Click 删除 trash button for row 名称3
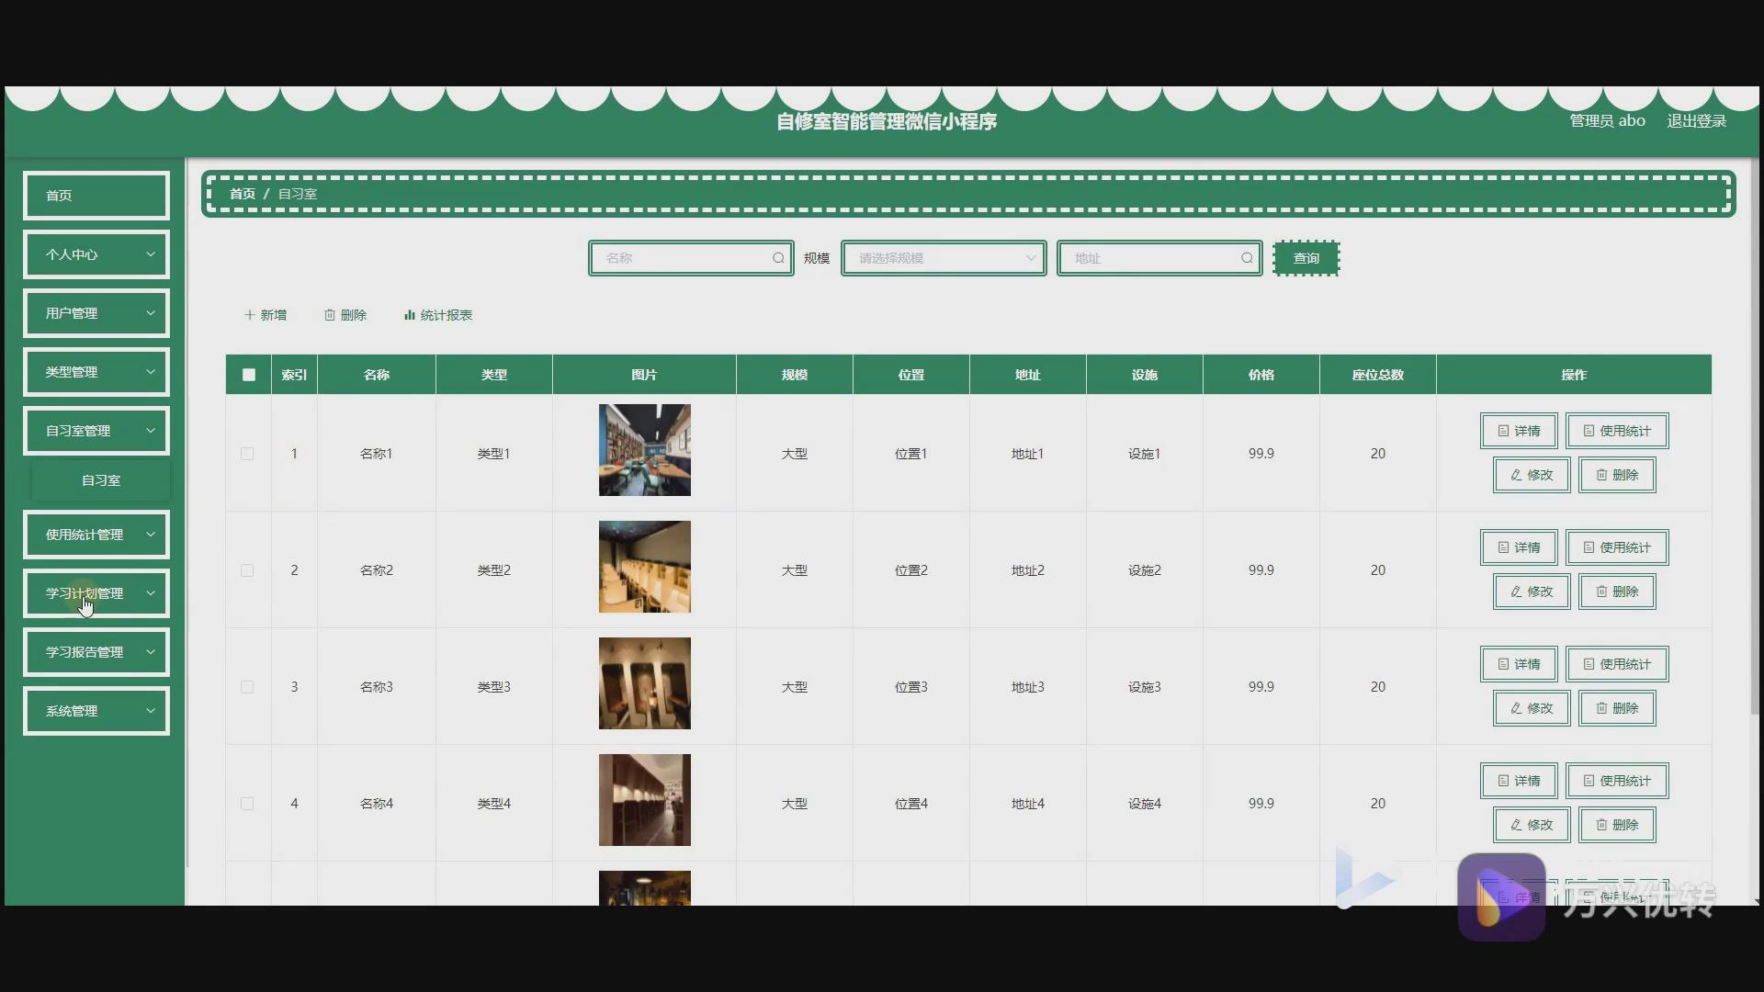This screenshot has height=992, width=1764. (1616, 708)
